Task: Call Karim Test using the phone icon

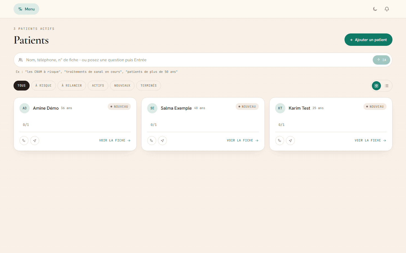Action: (x=280, y=141)
